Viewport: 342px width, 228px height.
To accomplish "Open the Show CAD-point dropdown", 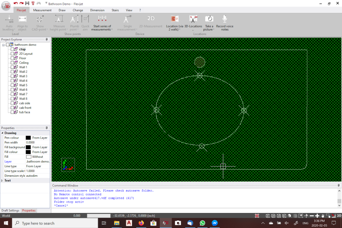I will 47,30.
